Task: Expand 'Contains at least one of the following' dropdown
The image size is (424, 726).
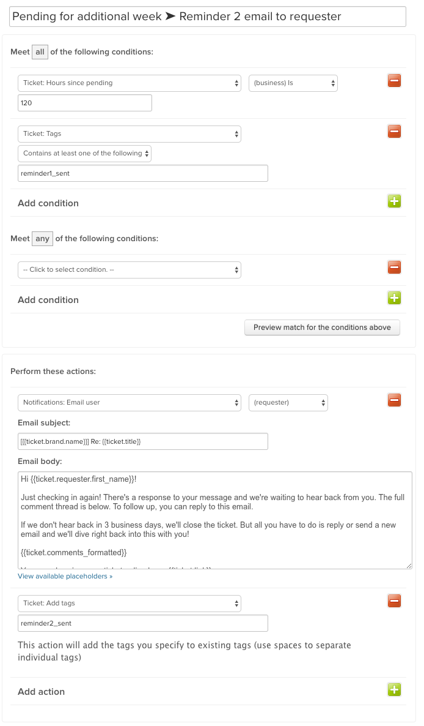Action: click(x=84, y=154)
